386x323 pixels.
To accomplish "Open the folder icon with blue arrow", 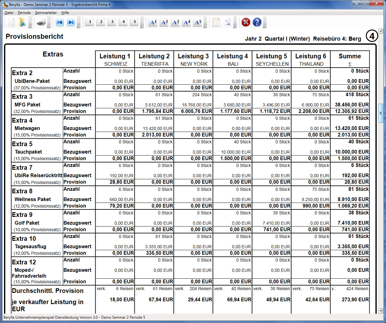I will click(x=22, y=22).
